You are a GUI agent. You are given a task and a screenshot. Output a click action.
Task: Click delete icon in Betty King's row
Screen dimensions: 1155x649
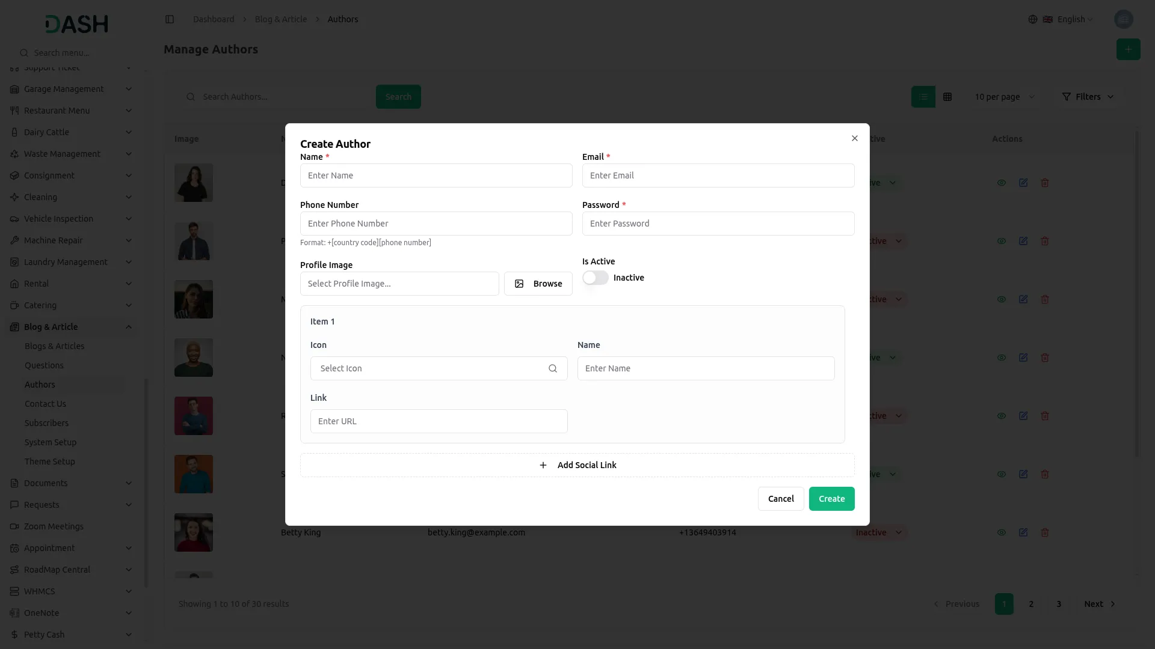point(1045,532)
